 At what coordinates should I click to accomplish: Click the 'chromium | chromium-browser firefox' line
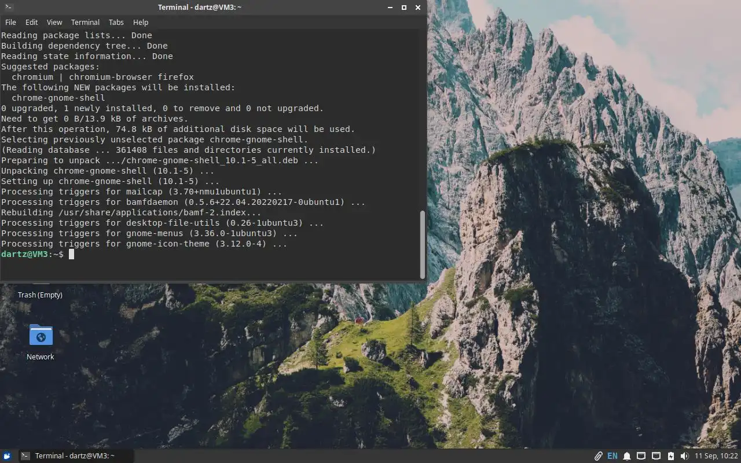pyautogui.click(x=102, y=77)
